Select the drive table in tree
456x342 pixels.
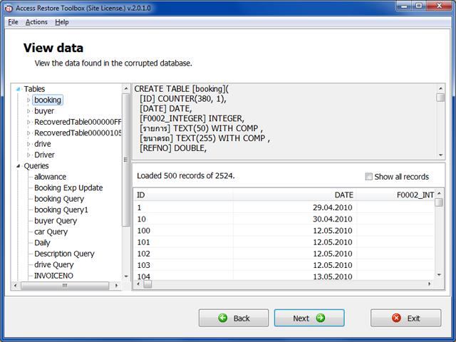(x=43, y=144)
